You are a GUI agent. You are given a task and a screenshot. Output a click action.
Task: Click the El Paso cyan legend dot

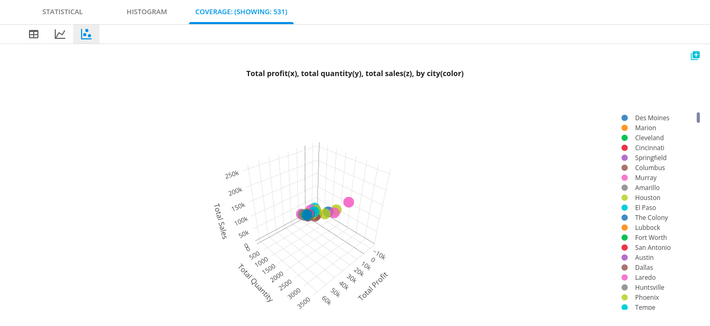coord(625,208)
